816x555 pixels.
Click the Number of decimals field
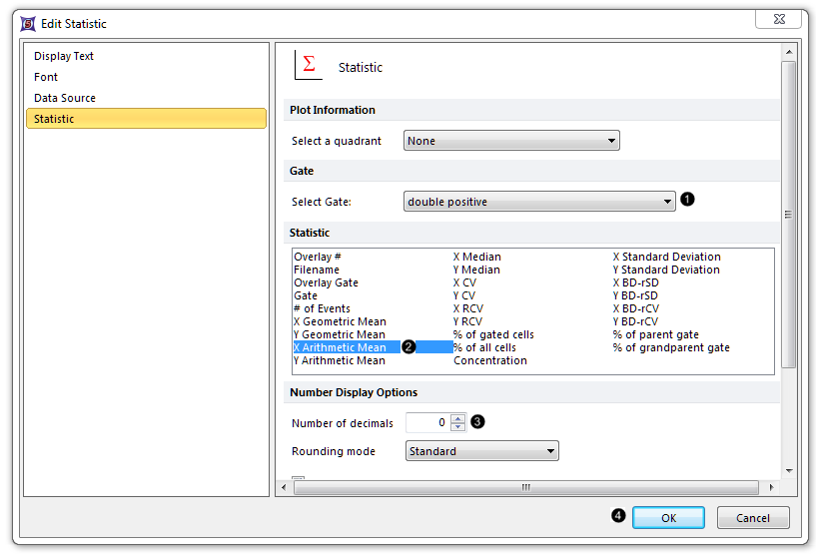[427, 422]
